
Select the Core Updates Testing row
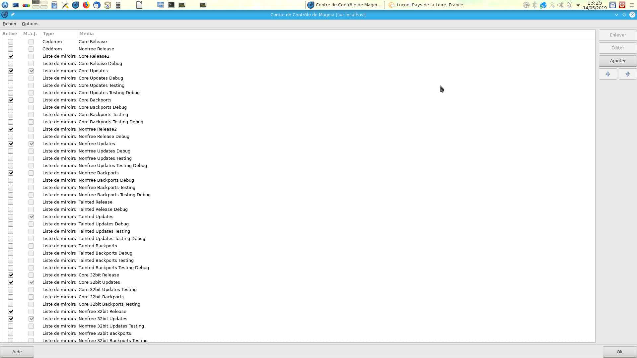click(298, 86)
